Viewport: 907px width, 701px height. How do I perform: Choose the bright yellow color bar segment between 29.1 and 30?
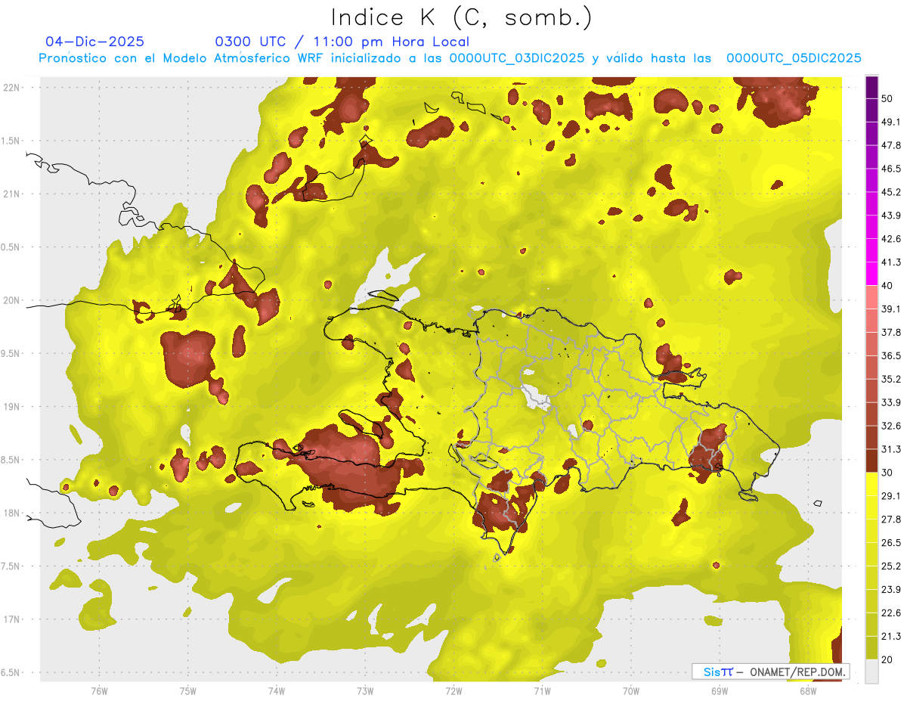871,484
